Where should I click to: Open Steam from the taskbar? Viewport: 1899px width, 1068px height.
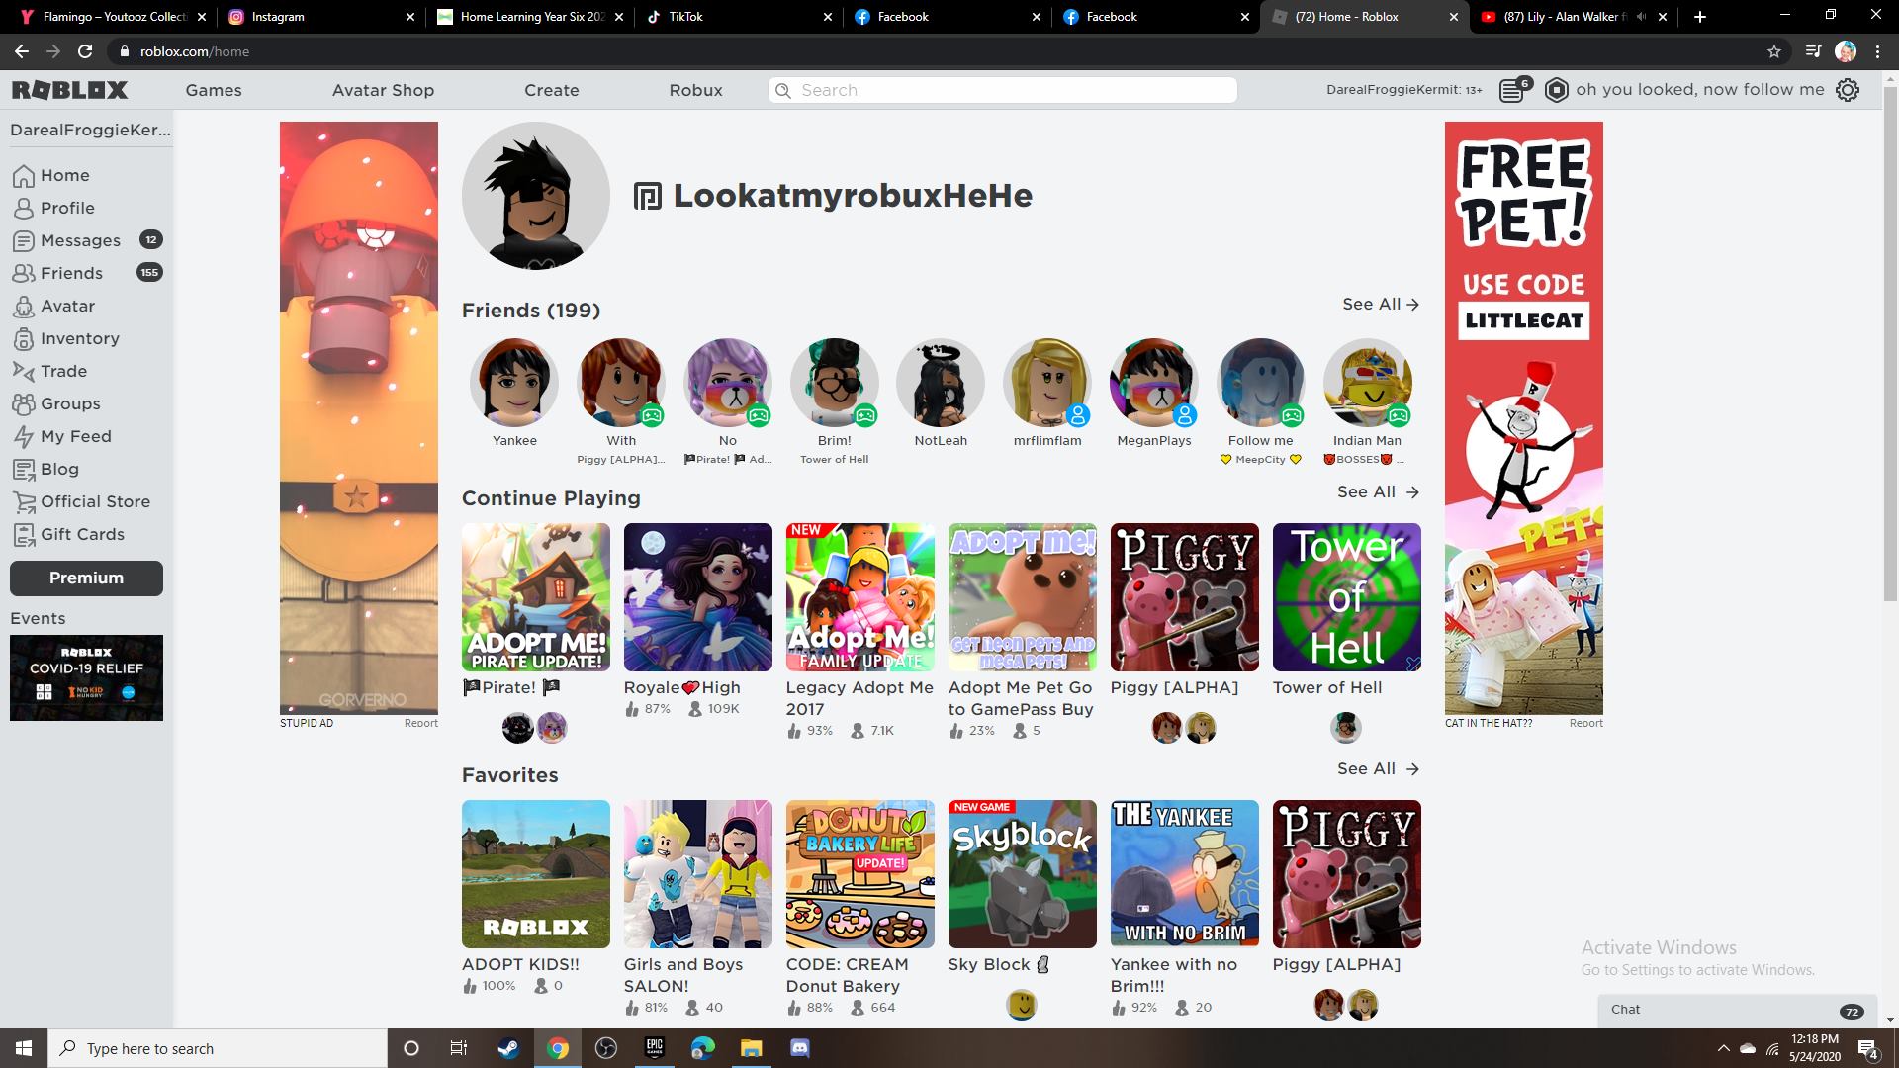[x=508, y=1048]
